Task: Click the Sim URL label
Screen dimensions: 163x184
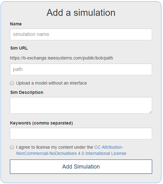Action: tap(19, 48)
